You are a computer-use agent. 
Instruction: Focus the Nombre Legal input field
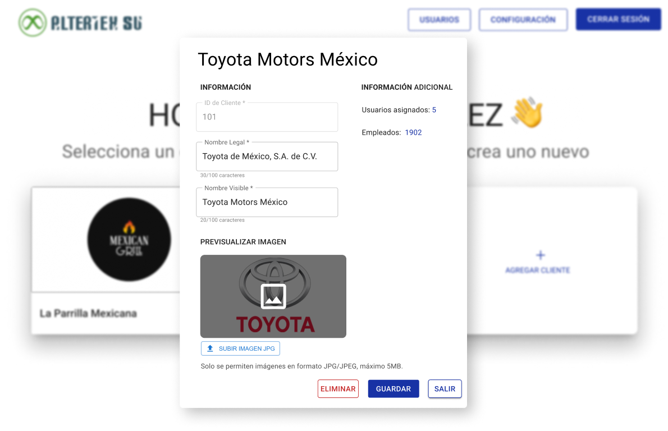click(x=267, y=157)
